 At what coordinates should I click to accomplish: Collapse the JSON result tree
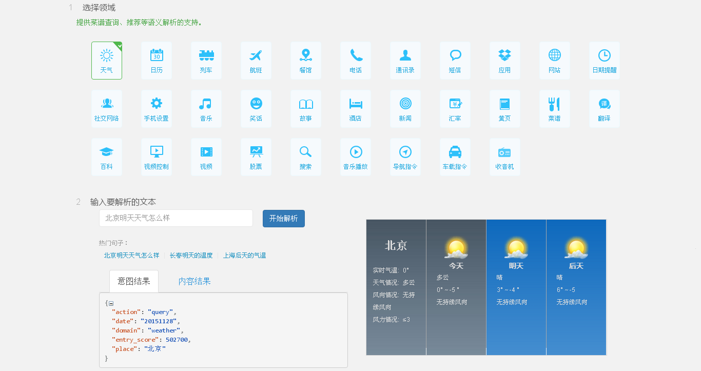coord(111,303)
